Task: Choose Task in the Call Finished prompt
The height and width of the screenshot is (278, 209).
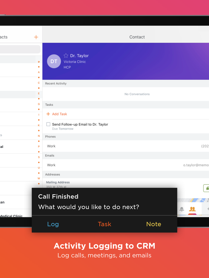Action: point(105,224)
